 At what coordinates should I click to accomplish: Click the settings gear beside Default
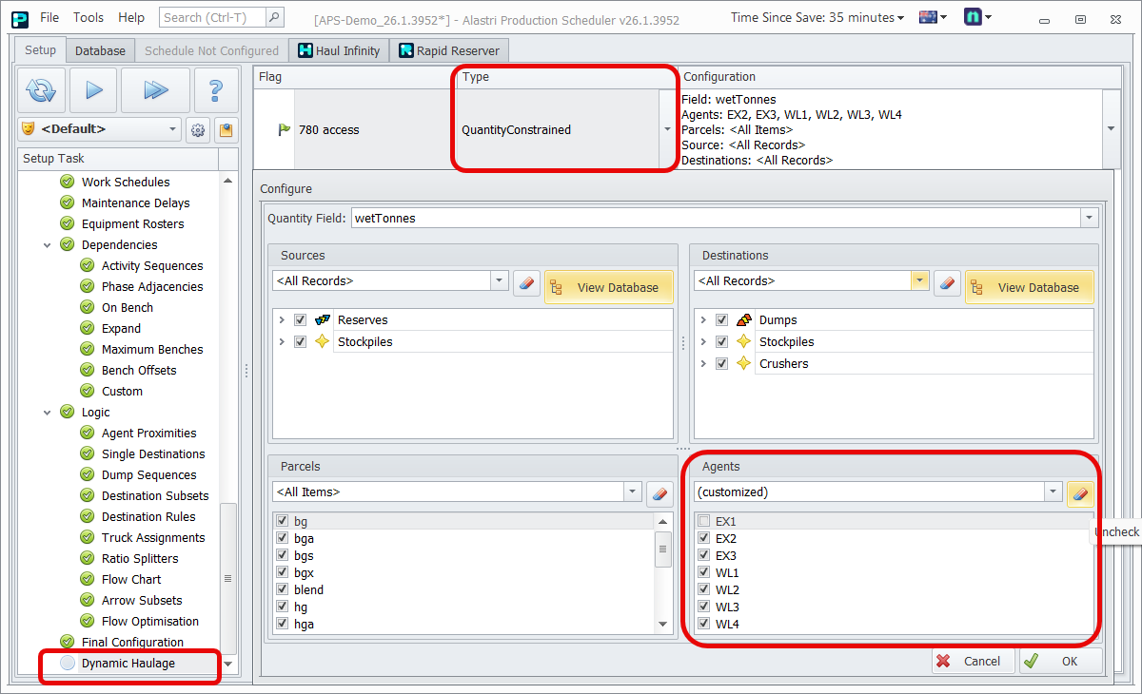pos(198,129)
